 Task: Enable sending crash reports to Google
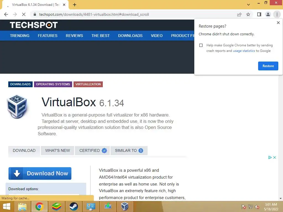(201, 45)
